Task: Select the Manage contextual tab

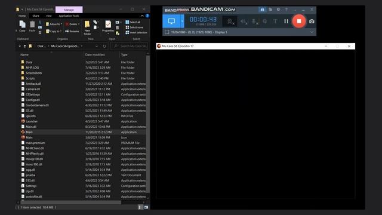Action: (69, 10)
